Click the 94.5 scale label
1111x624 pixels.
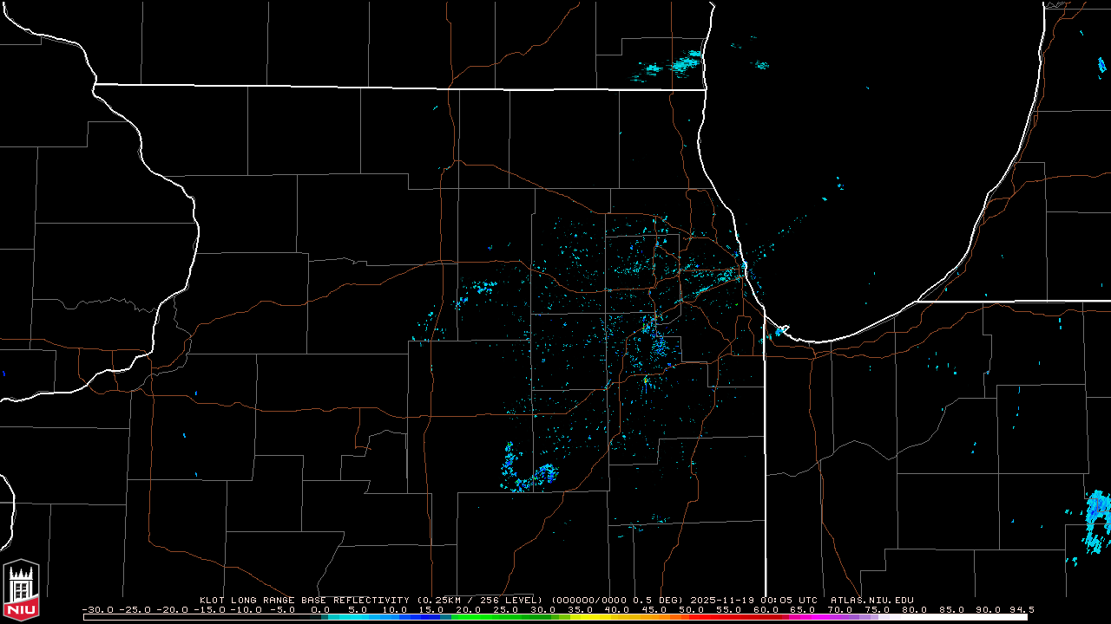(x=1022, y=609)
